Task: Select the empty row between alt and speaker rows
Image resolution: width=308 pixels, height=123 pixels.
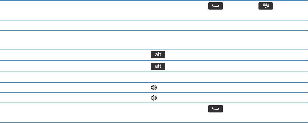Action: pyautogui.click(x=154, y=77)
